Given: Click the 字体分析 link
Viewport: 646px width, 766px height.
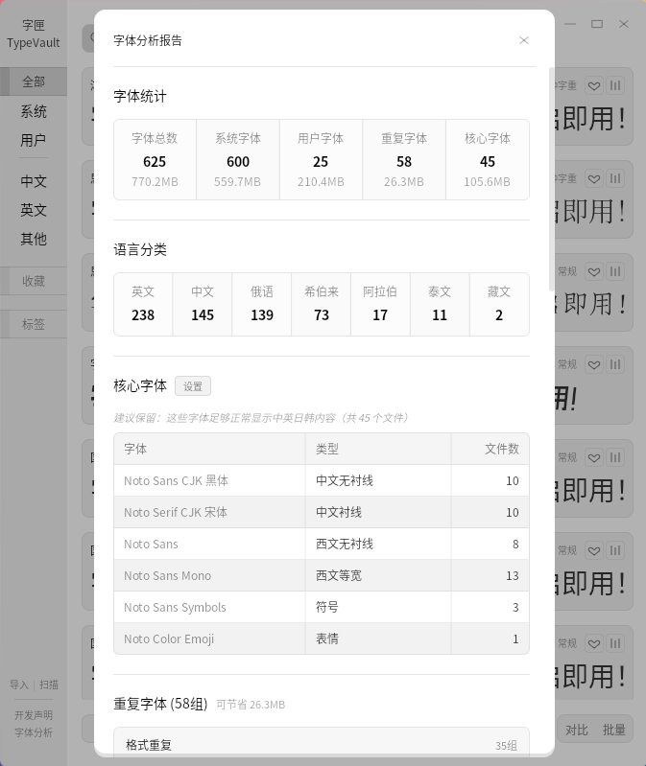Looking at the screenshot, I should click(x=34, y=732).
